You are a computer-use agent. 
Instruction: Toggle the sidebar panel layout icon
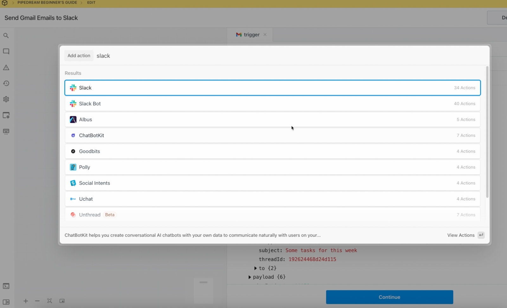6,302
